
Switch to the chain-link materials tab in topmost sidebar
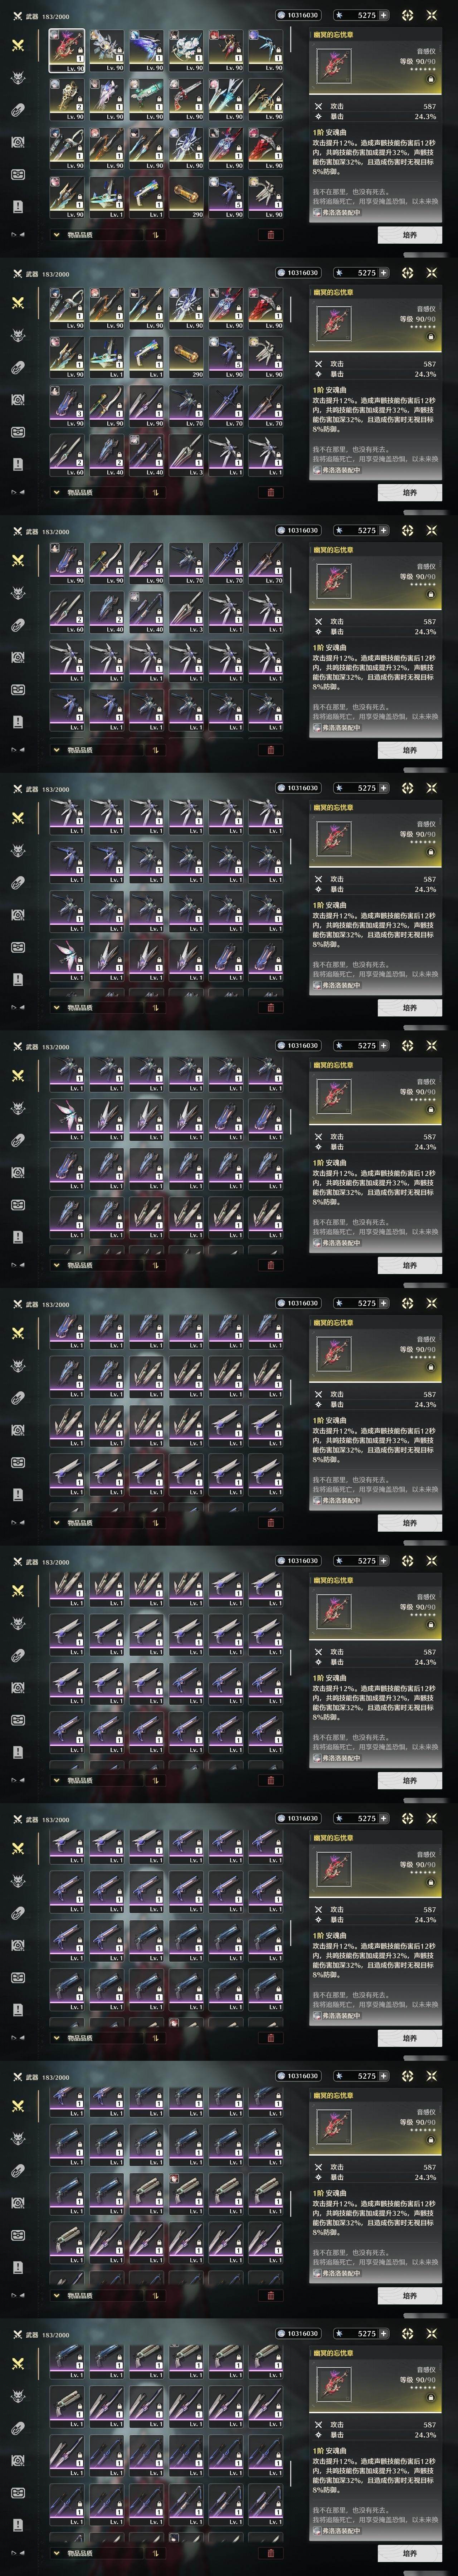pos(17,110)
